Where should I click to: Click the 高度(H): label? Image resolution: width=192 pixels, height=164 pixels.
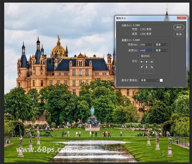coord(133,50)
